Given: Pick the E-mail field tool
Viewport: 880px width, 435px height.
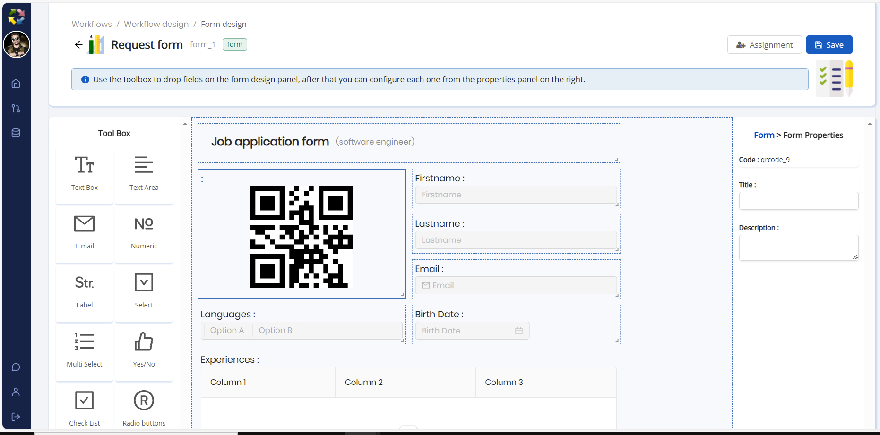Looking at the screenshot, I should click(x=85, y=232).
